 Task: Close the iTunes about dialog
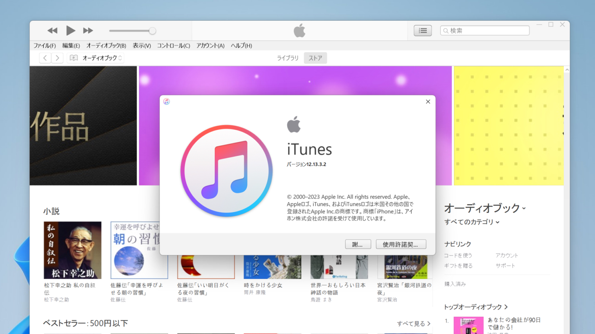point(428,102)
